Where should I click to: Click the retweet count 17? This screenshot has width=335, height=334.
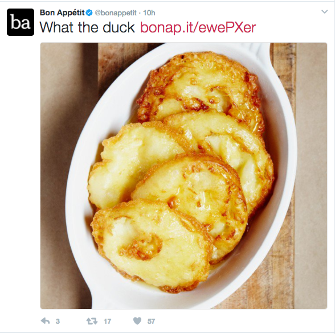107,321
